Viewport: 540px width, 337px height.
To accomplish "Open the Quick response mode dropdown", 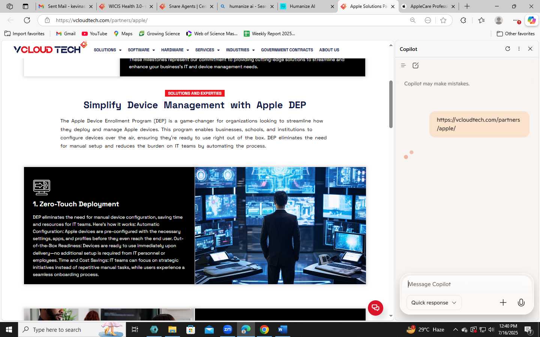I will (x=434, y=303).
